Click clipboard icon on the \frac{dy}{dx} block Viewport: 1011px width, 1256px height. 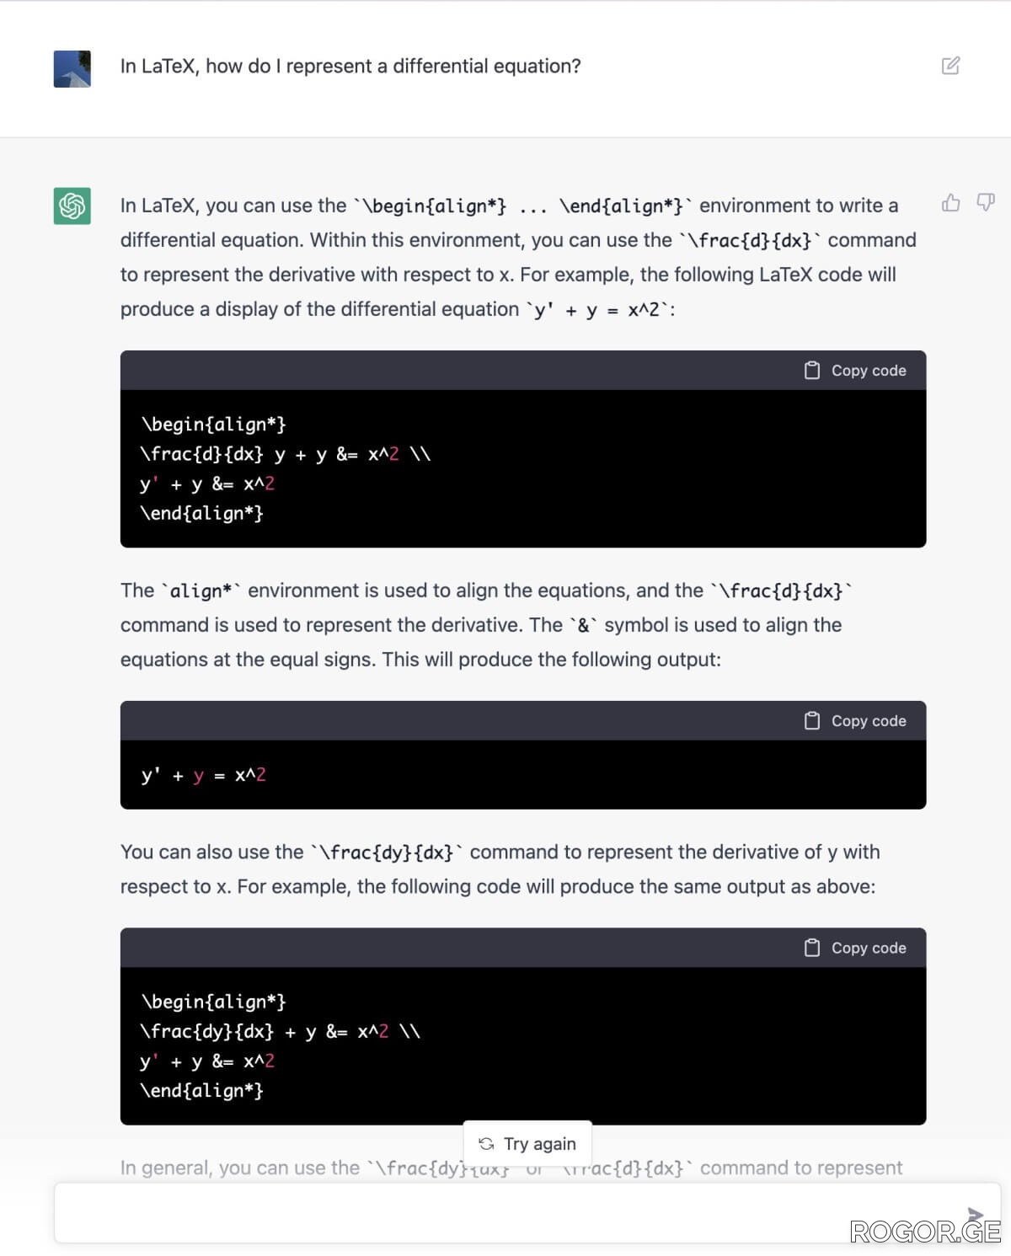(x=812, y=948)
